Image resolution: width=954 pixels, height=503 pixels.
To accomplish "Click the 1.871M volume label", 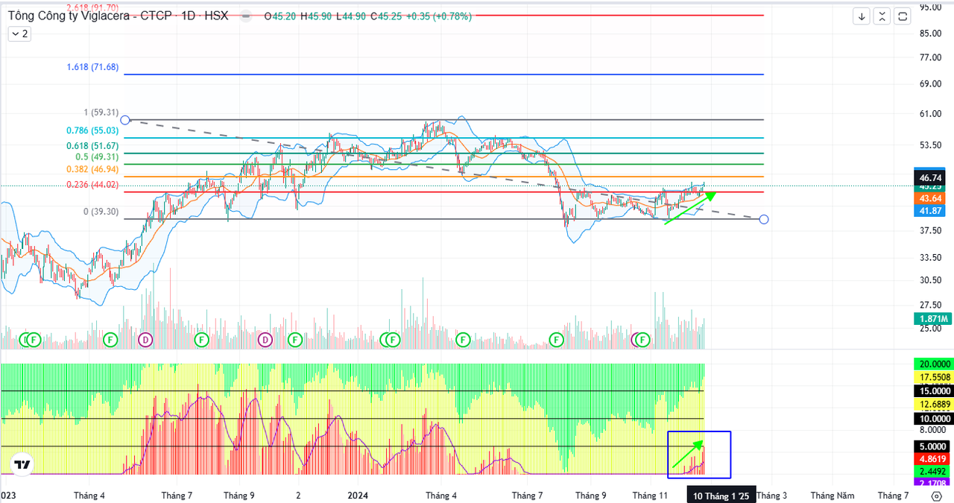I will point(932,319).
